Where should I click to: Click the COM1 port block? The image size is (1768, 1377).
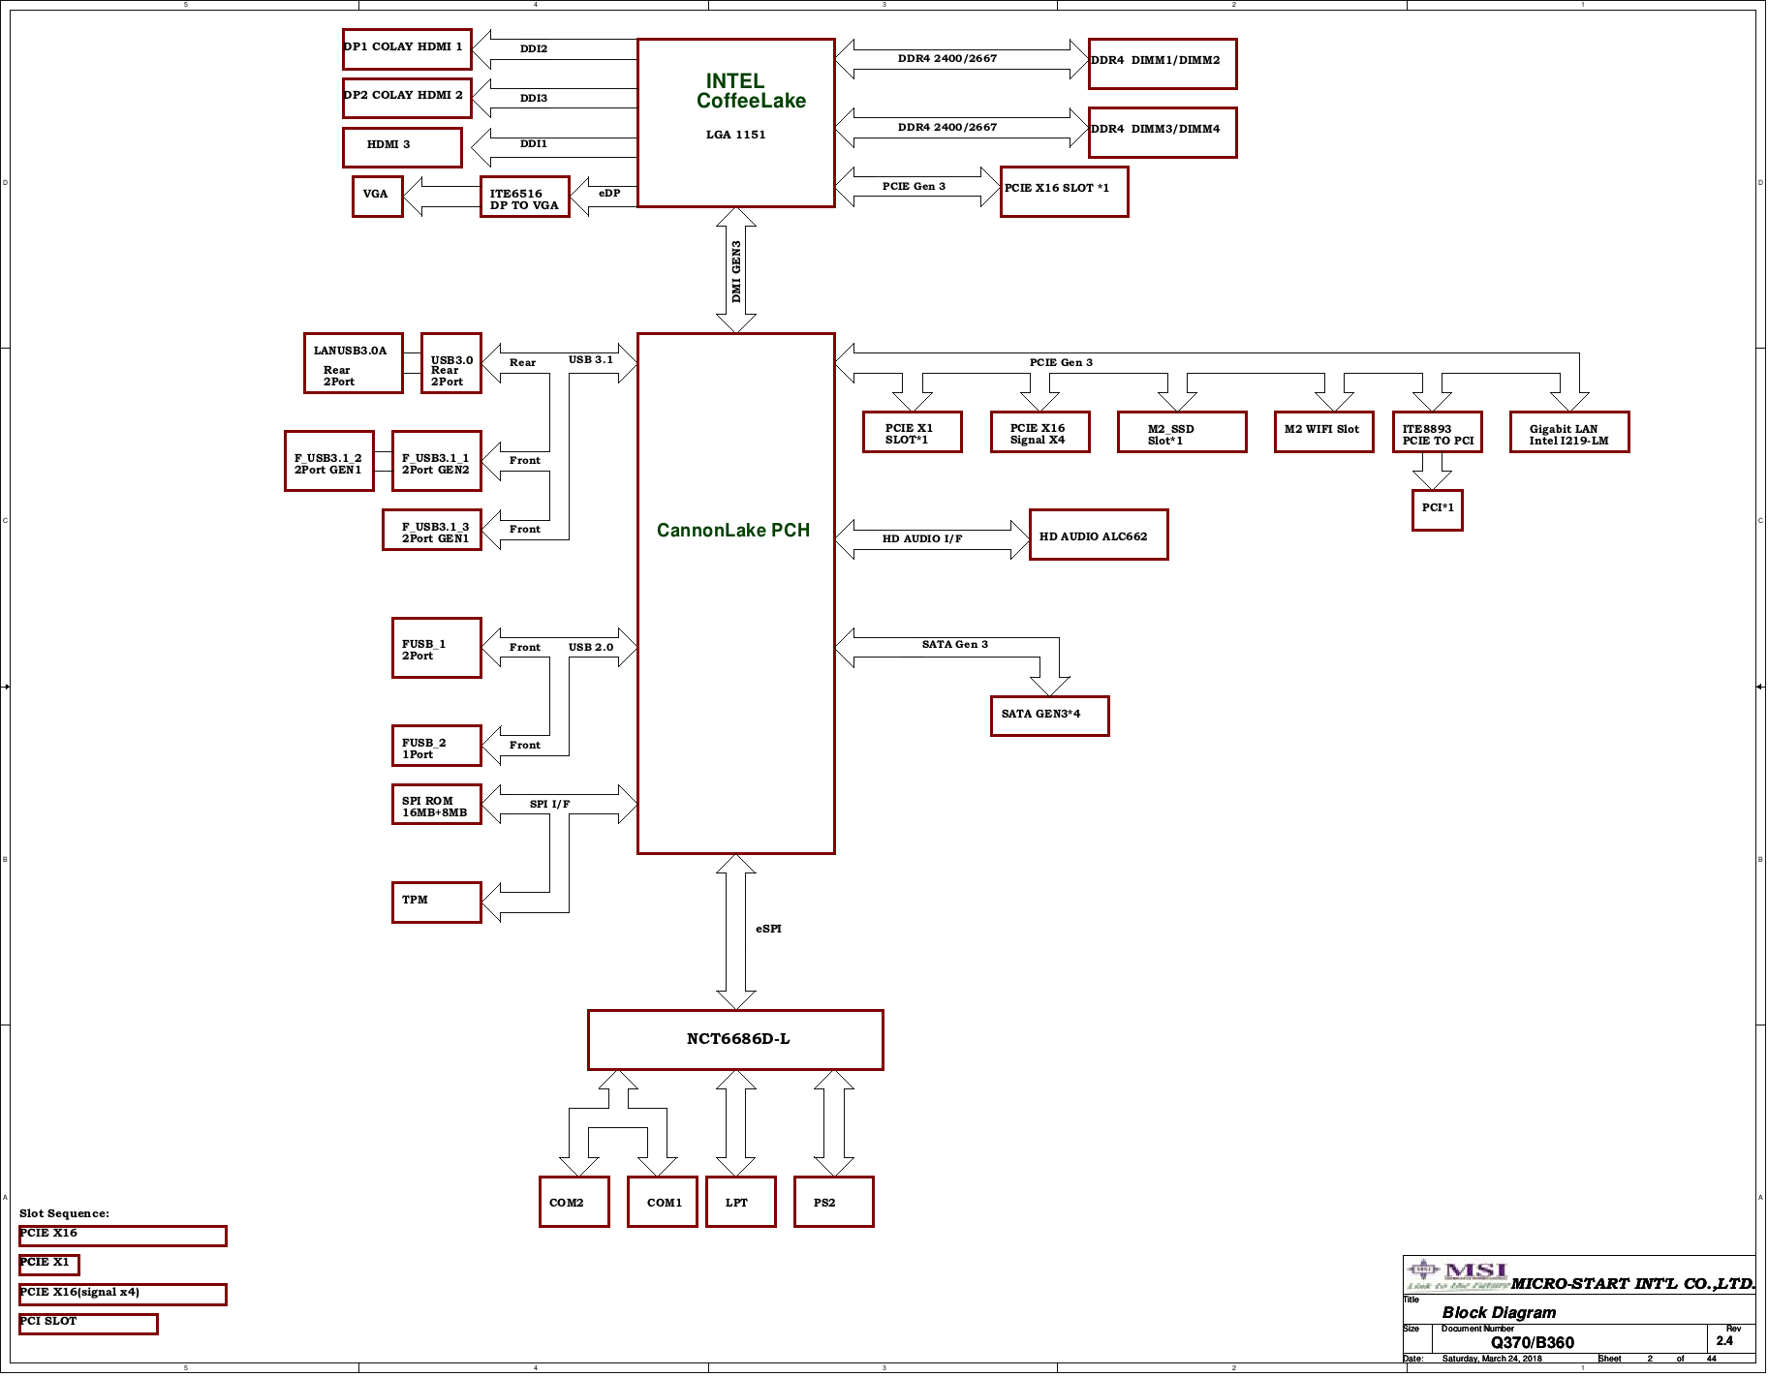click(663, 1202)
